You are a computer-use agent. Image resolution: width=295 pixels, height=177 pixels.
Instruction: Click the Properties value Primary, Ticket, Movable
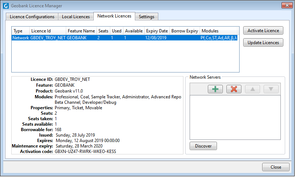pos(78,108)
